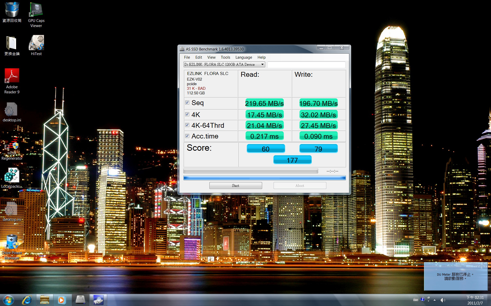Select the Drive Power Manager desktop shortcut
Viewport: 491px width, 306px height.
tap(12, 247)
